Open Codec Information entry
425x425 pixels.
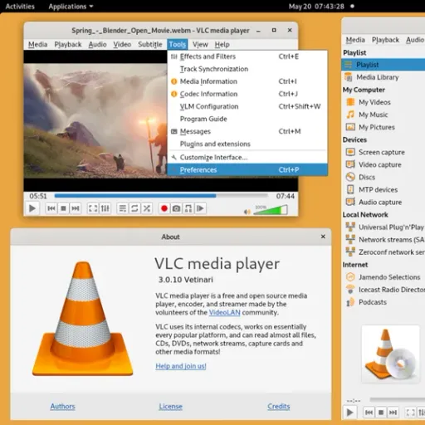point(247,94)
